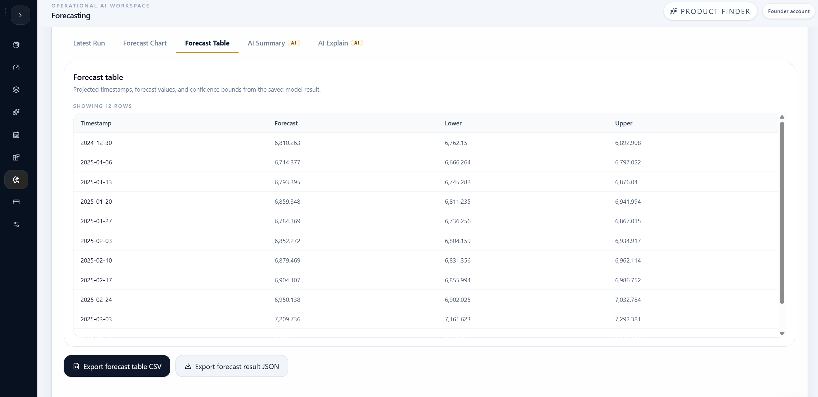
Task: Click the forecast table vertical scrollbar thumb
Action: click(x=782, y=213)
